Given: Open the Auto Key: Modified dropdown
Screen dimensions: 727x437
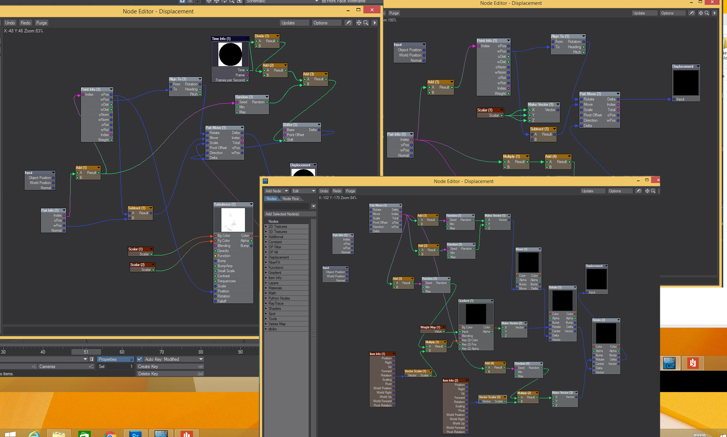Looking at the screenshot, I should (x=174, y=359).
